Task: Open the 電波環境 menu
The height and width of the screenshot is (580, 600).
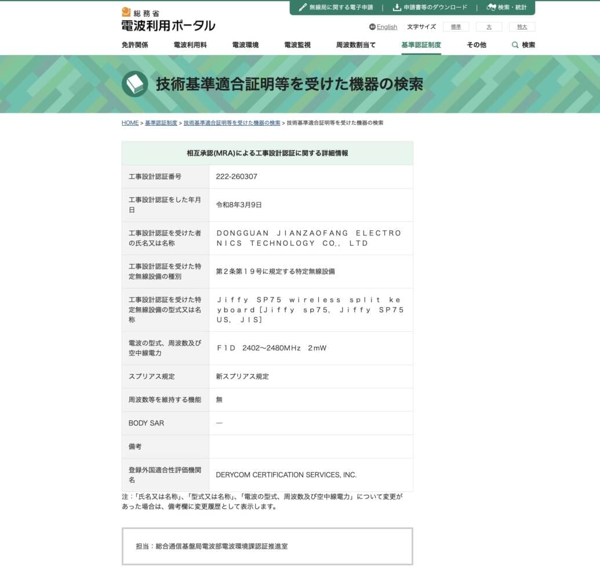Action: (245, 45)
